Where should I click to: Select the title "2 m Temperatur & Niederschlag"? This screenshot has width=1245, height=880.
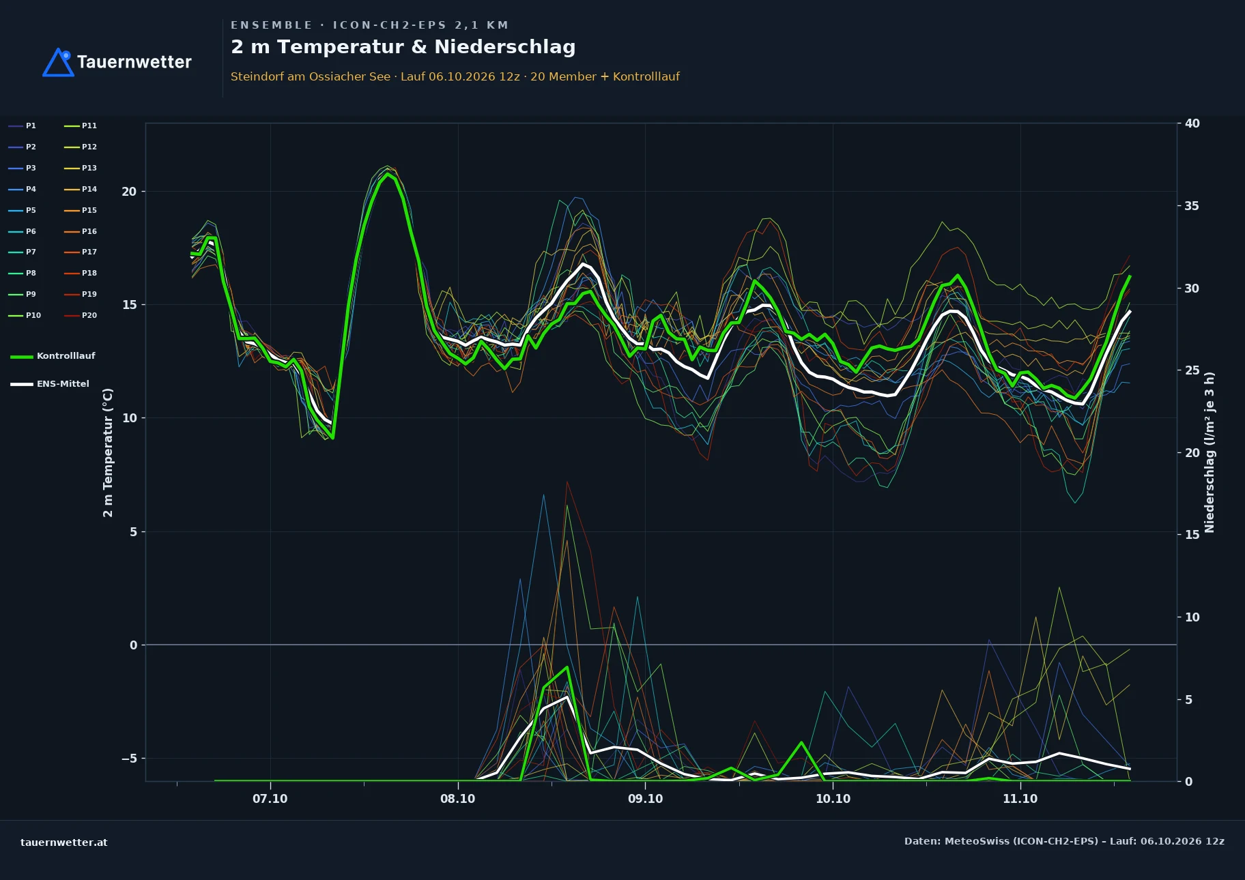(x=403, y=47)
